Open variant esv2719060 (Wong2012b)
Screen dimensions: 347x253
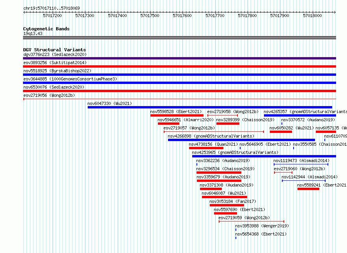[x=299, y=169]
